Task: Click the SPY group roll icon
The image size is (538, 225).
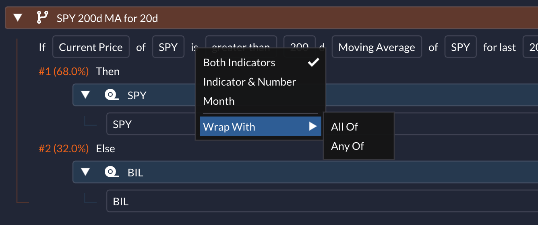Action: coord(111,95)
